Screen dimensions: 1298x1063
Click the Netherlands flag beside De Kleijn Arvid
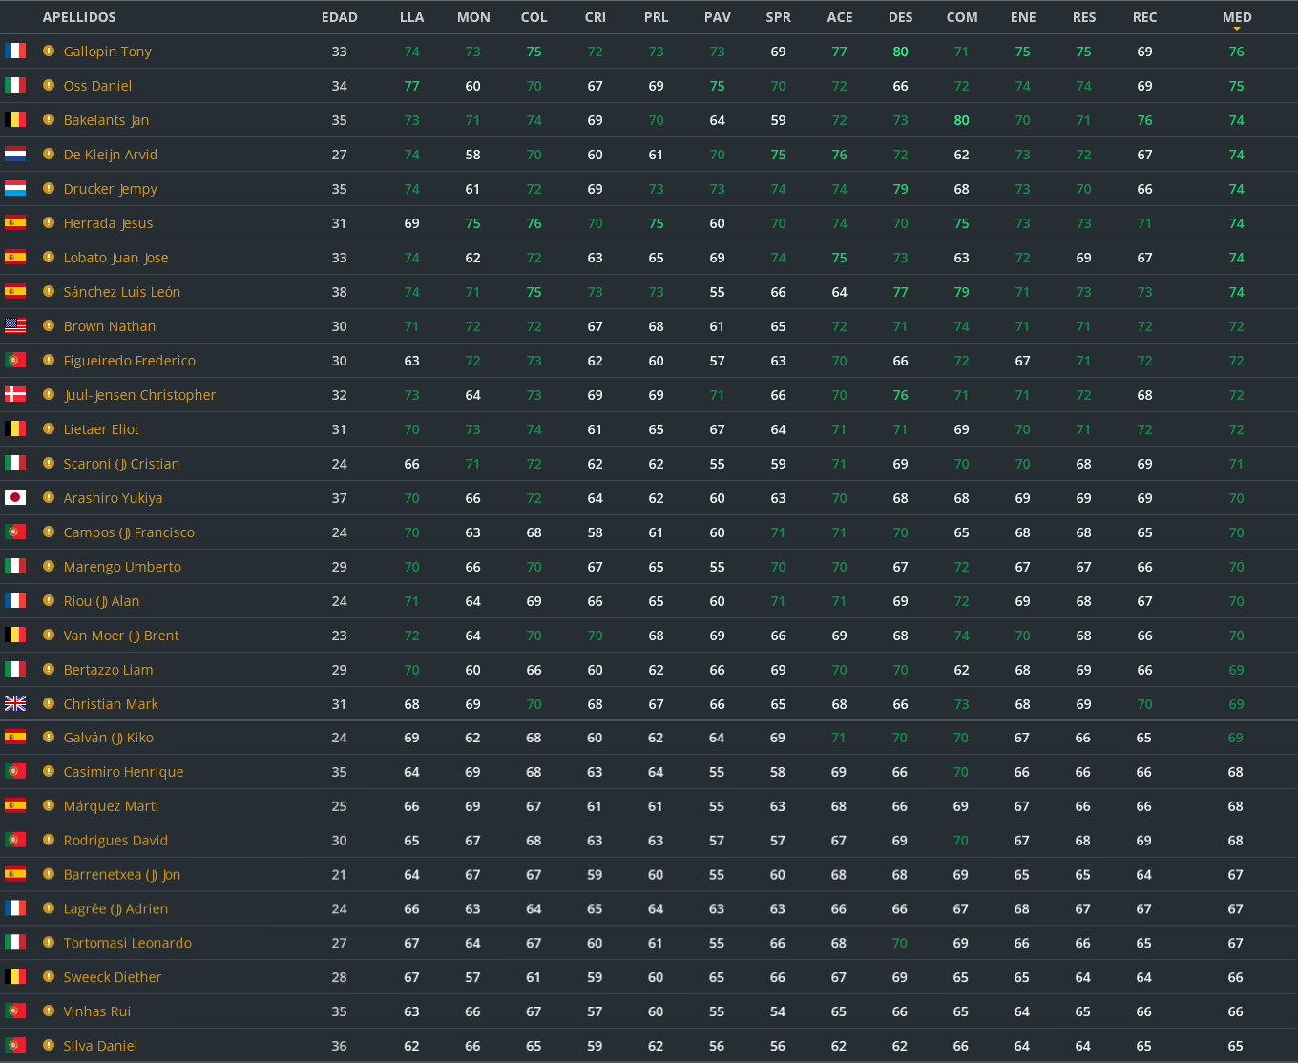click(x=15, y=155)
